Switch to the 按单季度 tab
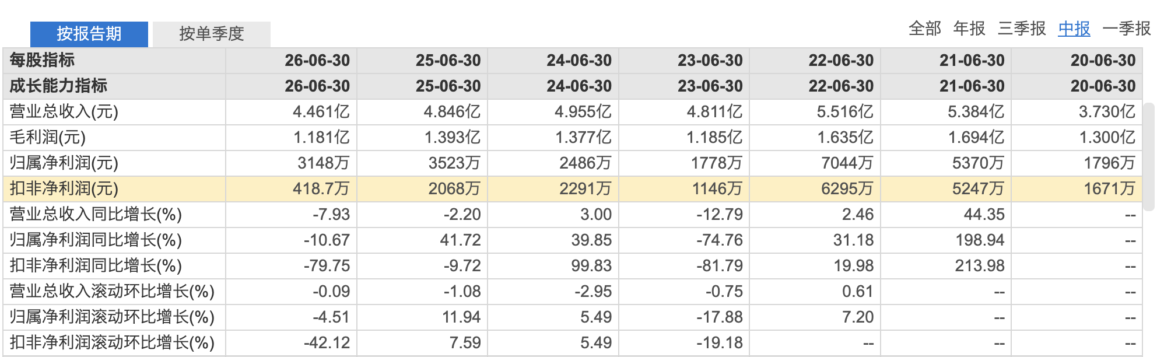The image size is (1157, 357). tap(212, 34)
